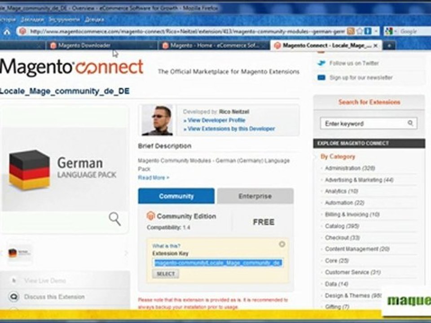Select the Magento Connect - Locale_Mage tab

click(x=326, y=46)
